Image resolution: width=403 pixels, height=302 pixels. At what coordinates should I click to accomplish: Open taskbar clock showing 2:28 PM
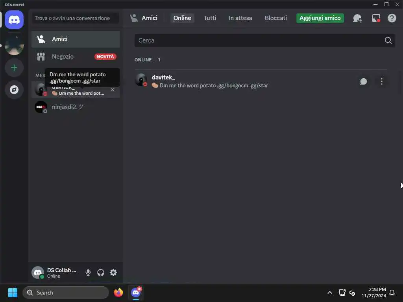(x=374, y=293)
